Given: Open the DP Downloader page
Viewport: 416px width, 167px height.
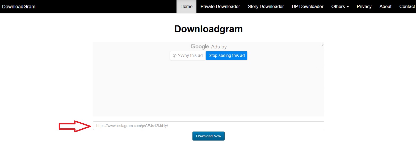Looking at the screenshot, I should click(308, 7).
